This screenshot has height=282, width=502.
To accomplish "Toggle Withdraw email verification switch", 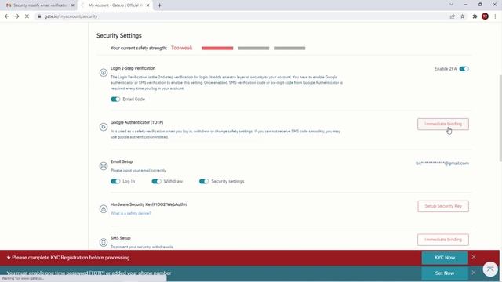I will click(156, 181).
